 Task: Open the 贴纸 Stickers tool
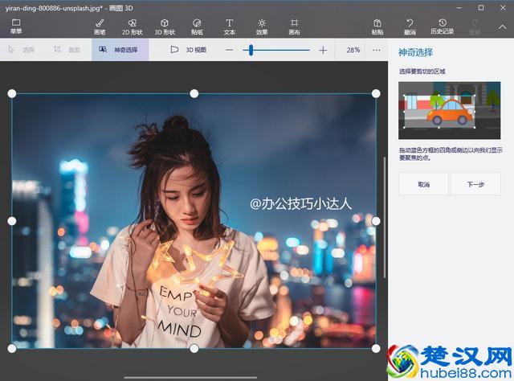point(197,27)
